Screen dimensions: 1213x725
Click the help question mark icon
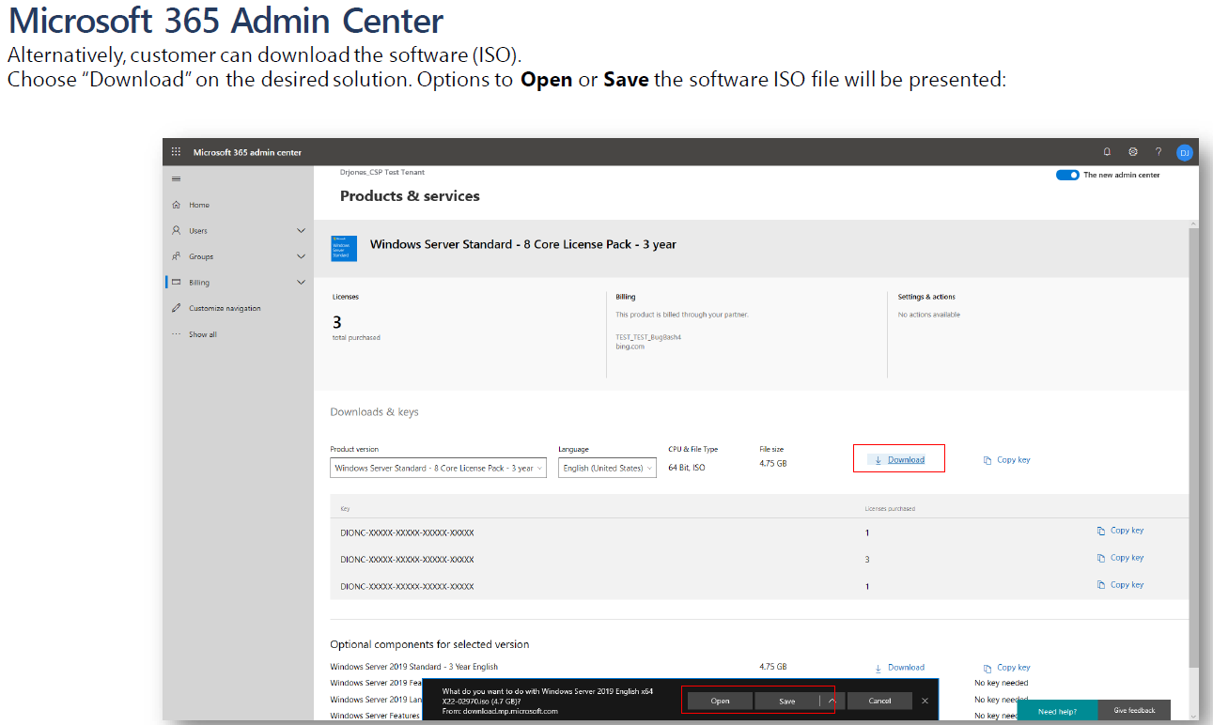(1159, 152)
